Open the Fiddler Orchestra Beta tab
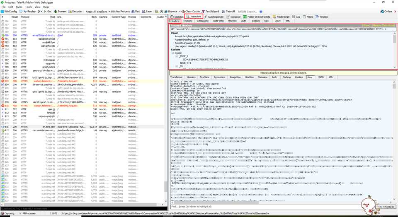The image size is (398, 217). pos(257,17)
